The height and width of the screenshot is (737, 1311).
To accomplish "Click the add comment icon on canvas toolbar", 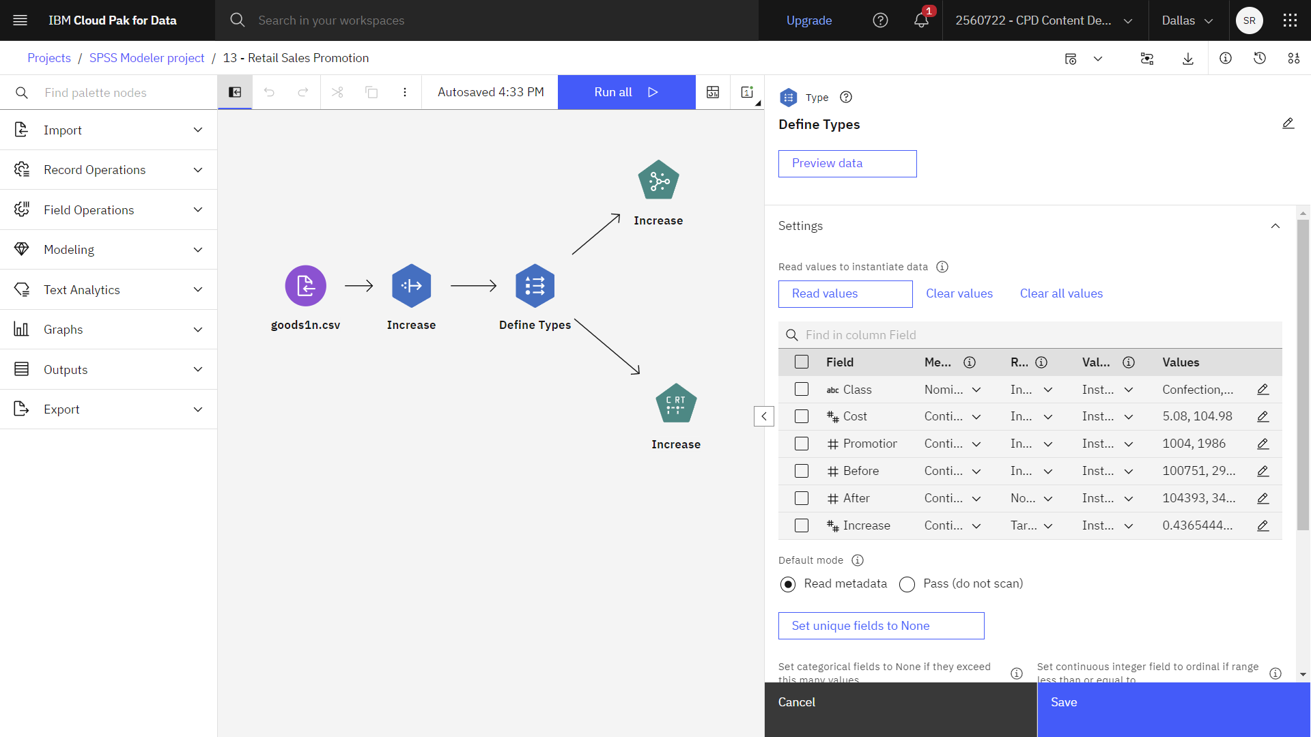I will [x=747, y=92].
